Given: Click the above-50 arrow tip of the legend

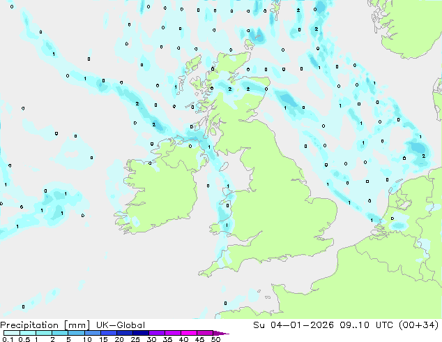Looking at the screenshot, I should (x=221, y=333).
